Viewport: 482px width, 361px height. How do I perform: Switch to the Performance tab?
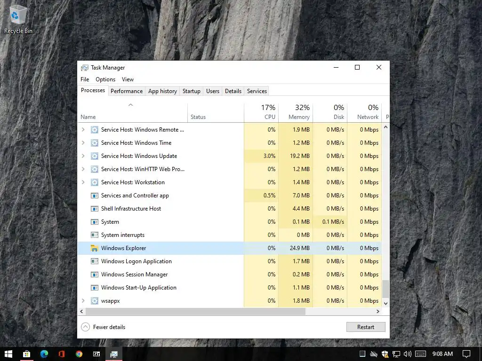click(x=127, y=91)
